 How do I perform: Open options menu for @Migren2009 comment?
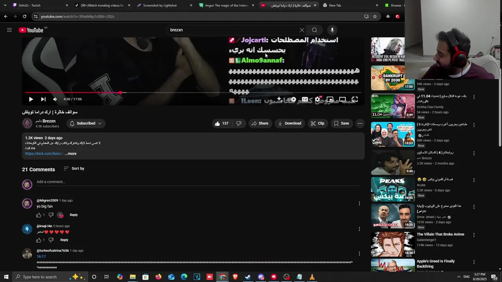(x=359, y=203)
